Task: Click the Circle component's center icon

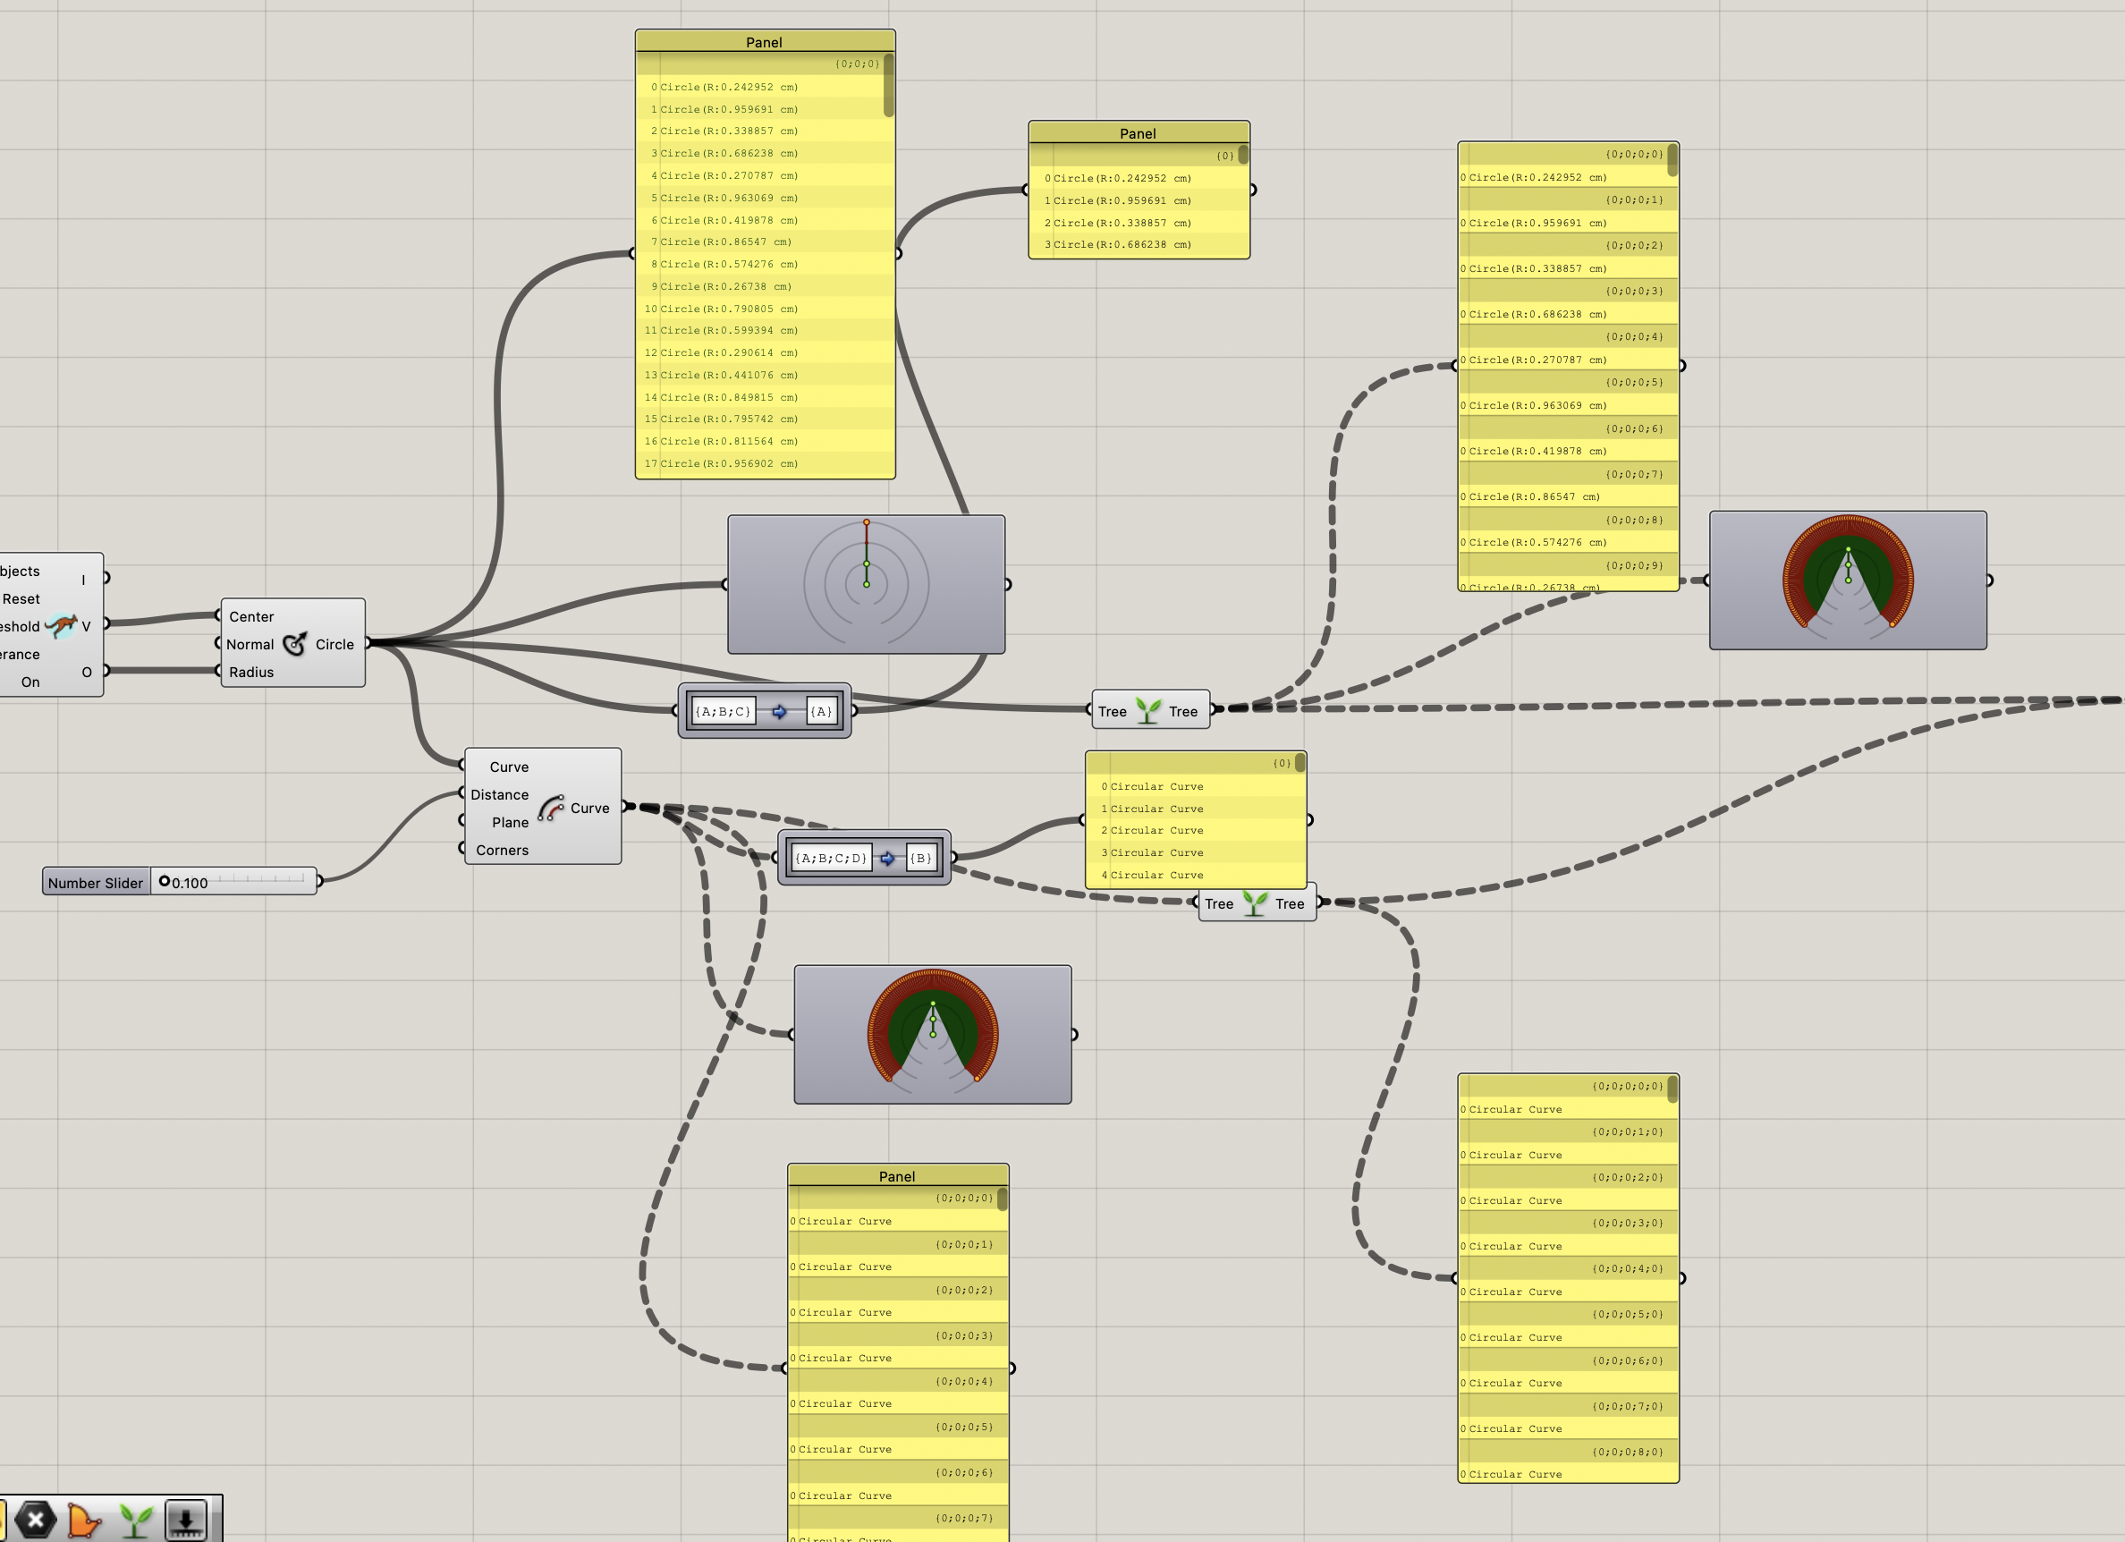Action: click(x=294, y=644)
